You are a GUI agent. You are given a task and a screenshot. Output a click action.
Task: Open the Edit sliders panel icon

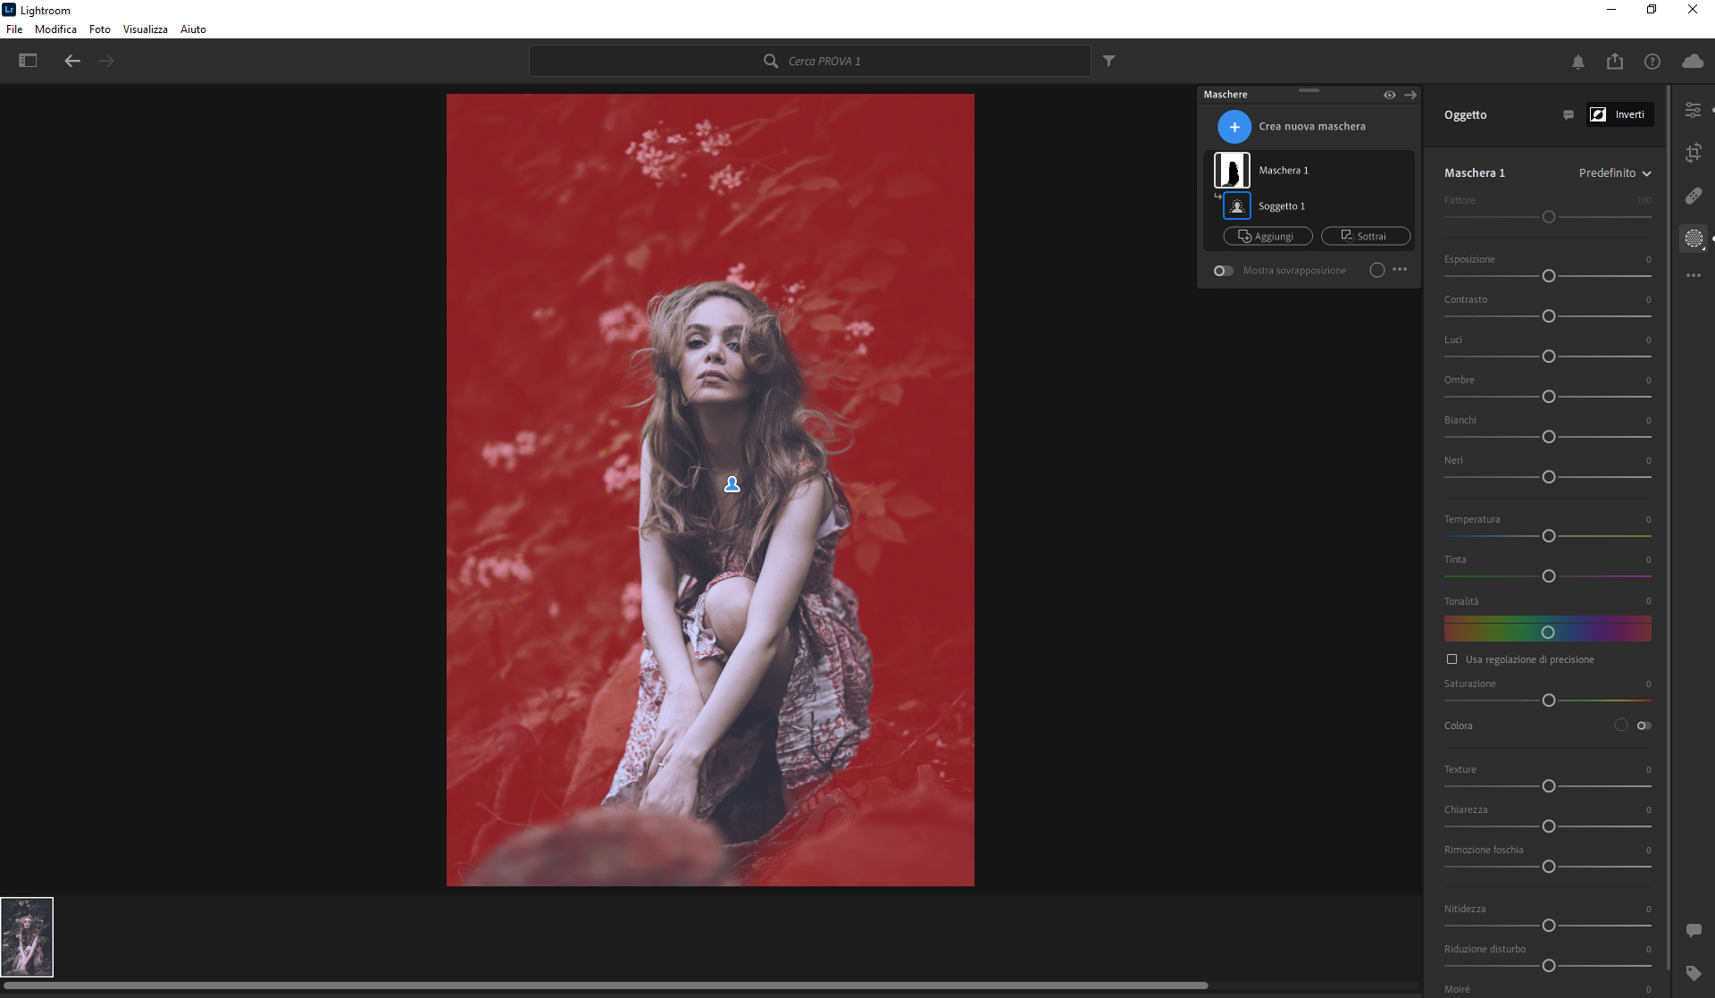tap(1693, 110)
